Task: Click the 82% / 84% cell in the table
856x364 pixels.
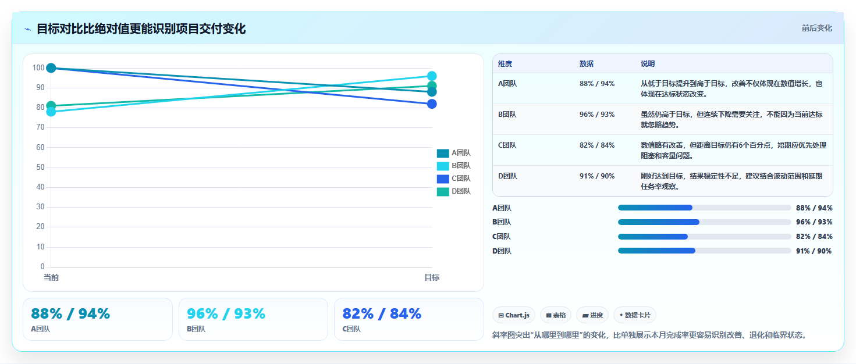Action: coord(597,145)
